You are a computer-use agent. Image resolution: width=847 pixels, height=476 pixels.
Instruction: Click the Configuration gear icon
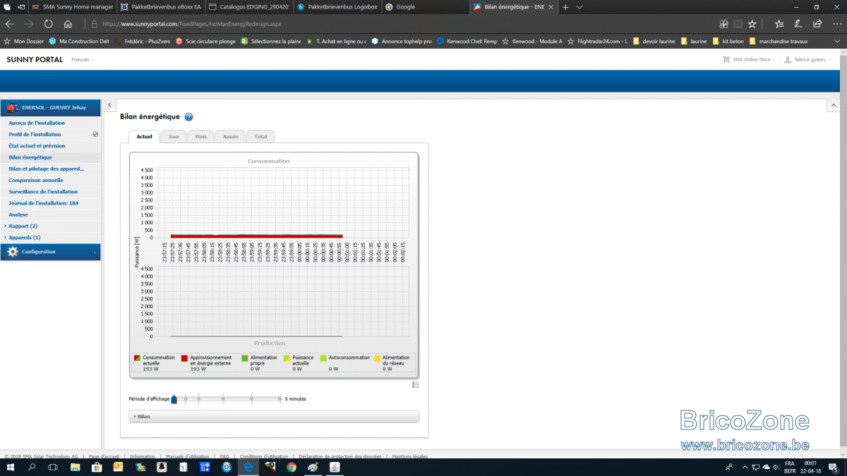click(x=12, y=252)
